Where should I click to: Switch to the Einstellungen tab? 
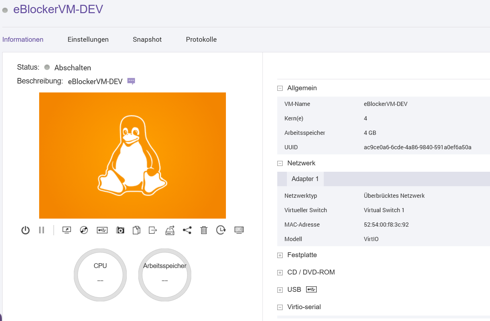(88, 39)
